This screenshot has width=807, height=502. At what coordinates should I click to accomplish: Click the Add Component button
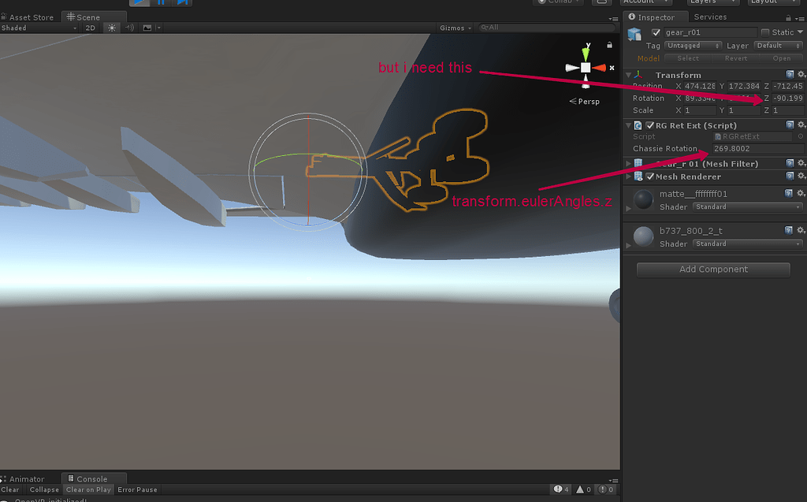pyautogui.click(x=712, y=270)
